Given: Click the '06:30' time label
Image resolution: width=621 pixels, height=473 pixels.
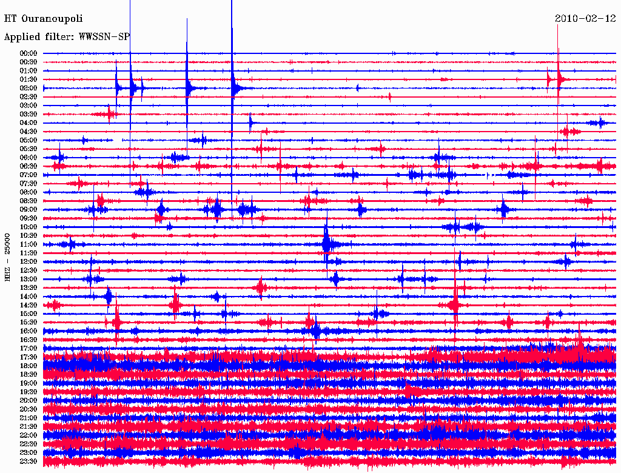Looking at the screenshot, I should tap(28, 166).
